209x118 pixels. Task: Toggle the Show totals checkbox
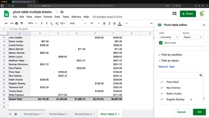click(161, 43)
